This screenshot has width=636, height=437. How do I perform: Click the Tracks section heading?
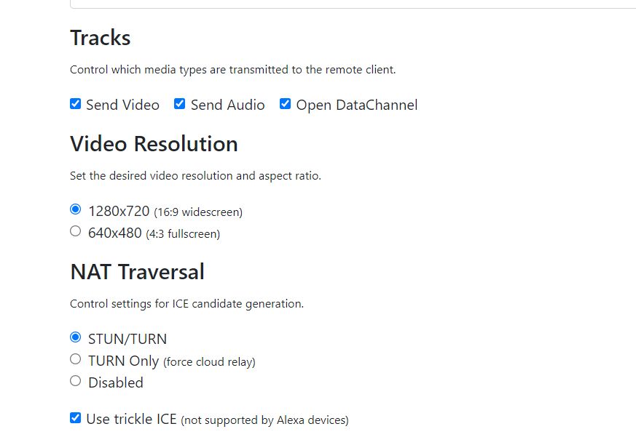click(x=100, y=37)
